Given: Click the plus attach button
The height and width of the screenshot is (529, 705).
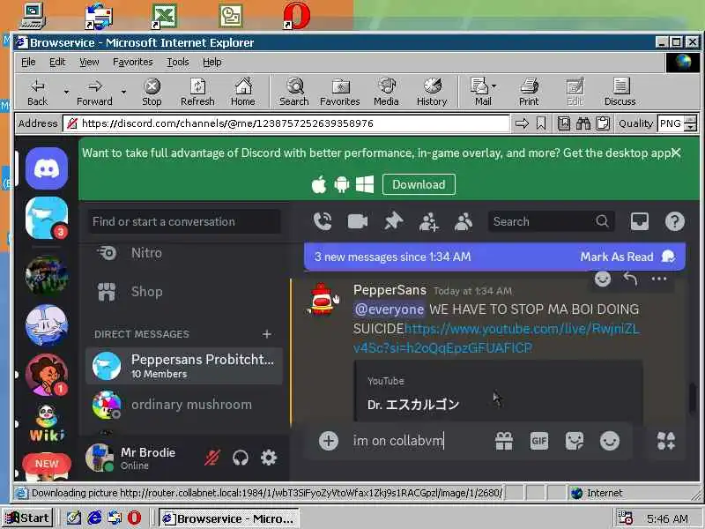Looking at the screenshot, I should point(329,441).
